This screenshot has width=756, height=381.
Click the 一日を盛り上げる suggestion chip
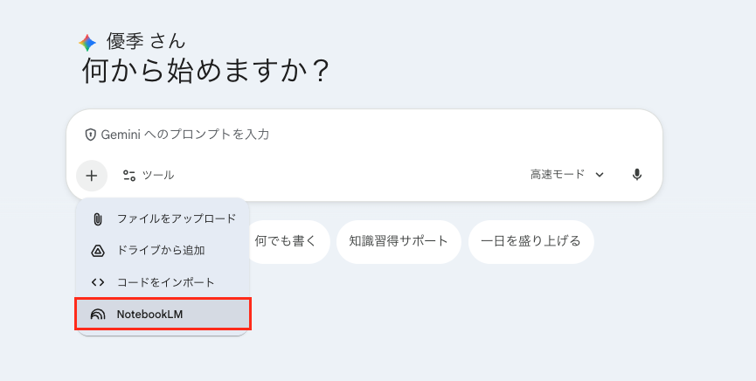(531, 241)
